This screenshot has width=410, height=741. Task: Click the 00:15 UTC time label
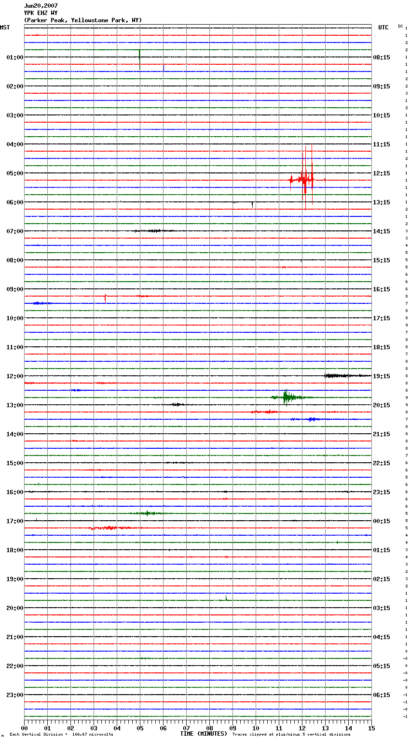pos(382,521)
